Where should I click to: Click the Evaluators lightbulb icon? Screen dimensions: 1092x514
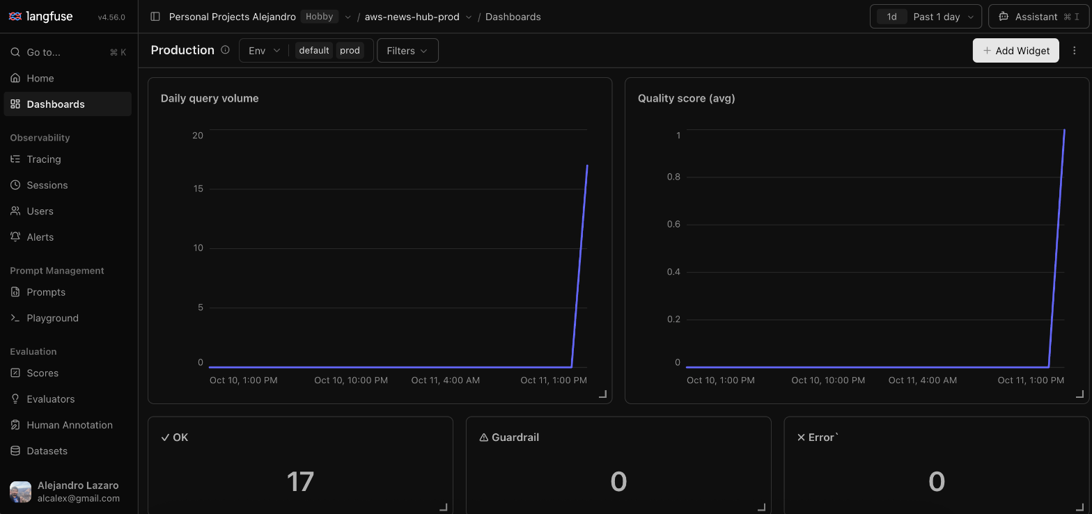click(x=15, y=399)
